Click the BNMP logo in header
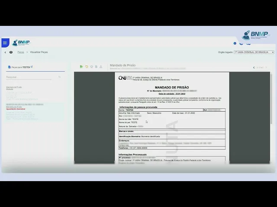 coord(21,43)
